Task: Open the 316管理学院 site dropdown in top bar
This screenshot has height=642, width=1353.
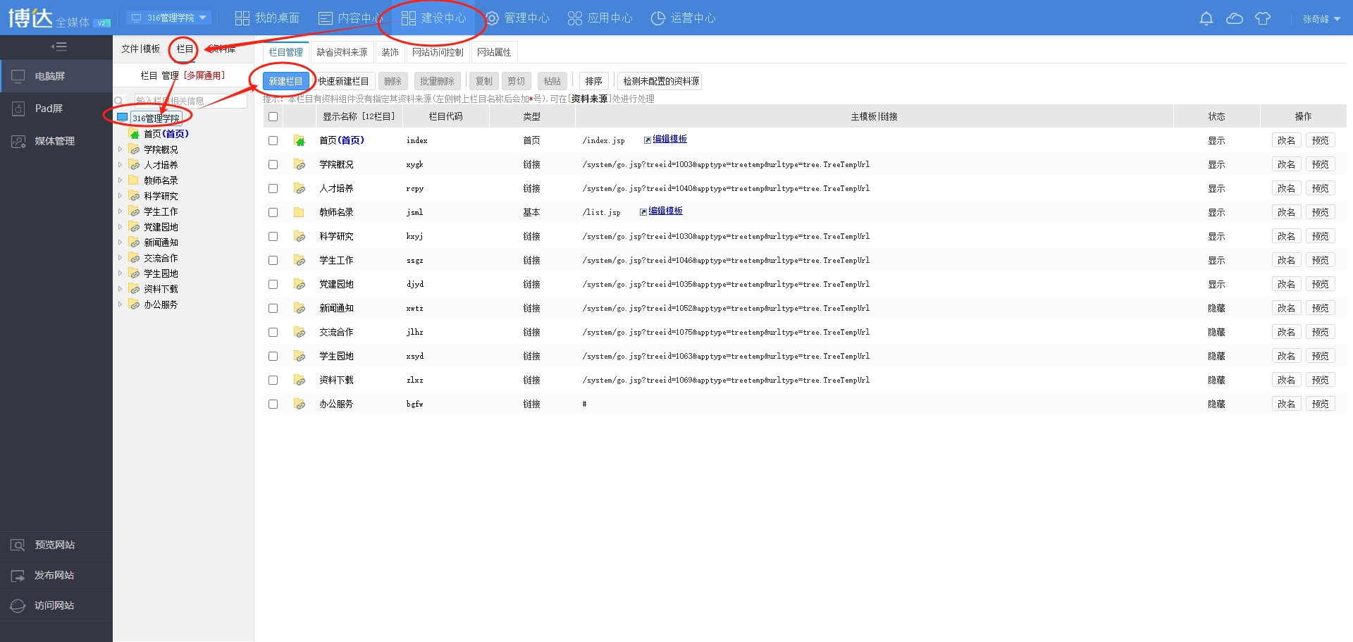Action: 169,18
